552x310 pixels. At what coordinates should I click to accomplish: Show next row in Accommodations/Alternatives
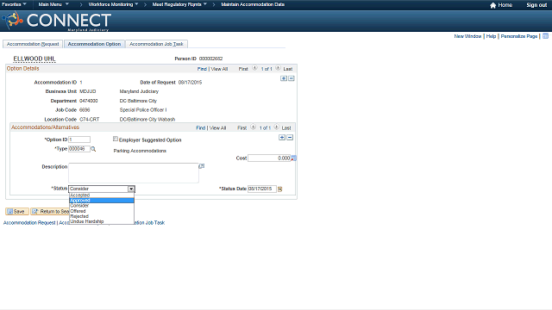point(276,127)
